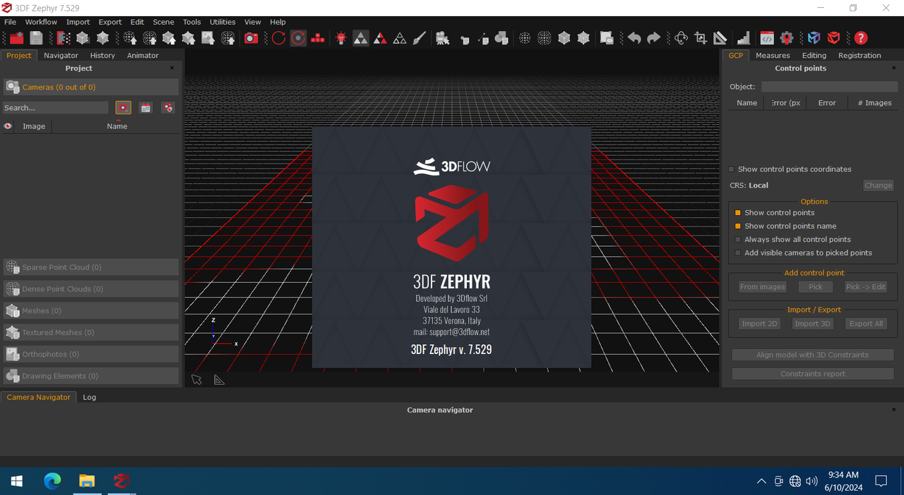Close the Project panel with its x
Screen dimensions: 904x495
172,68
